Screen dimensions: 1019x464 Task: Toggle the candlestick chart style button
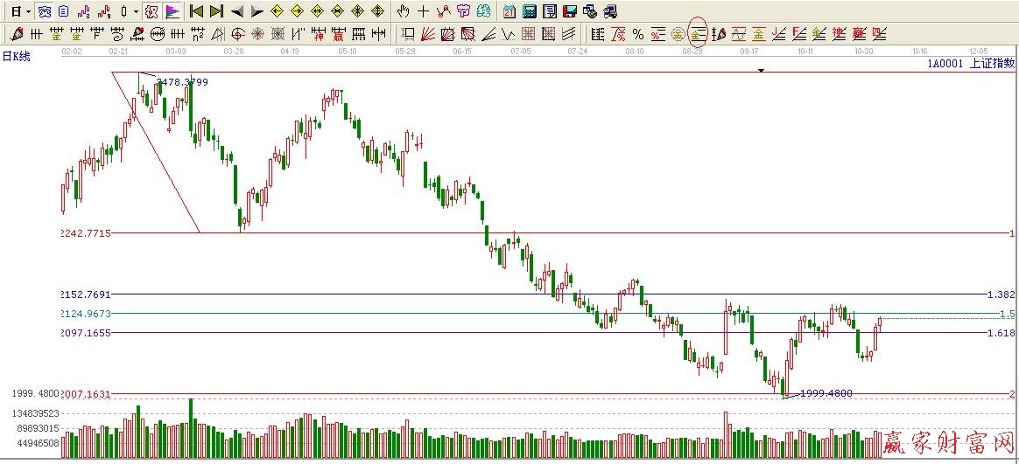pyautogui.click(x=123, y=11)
